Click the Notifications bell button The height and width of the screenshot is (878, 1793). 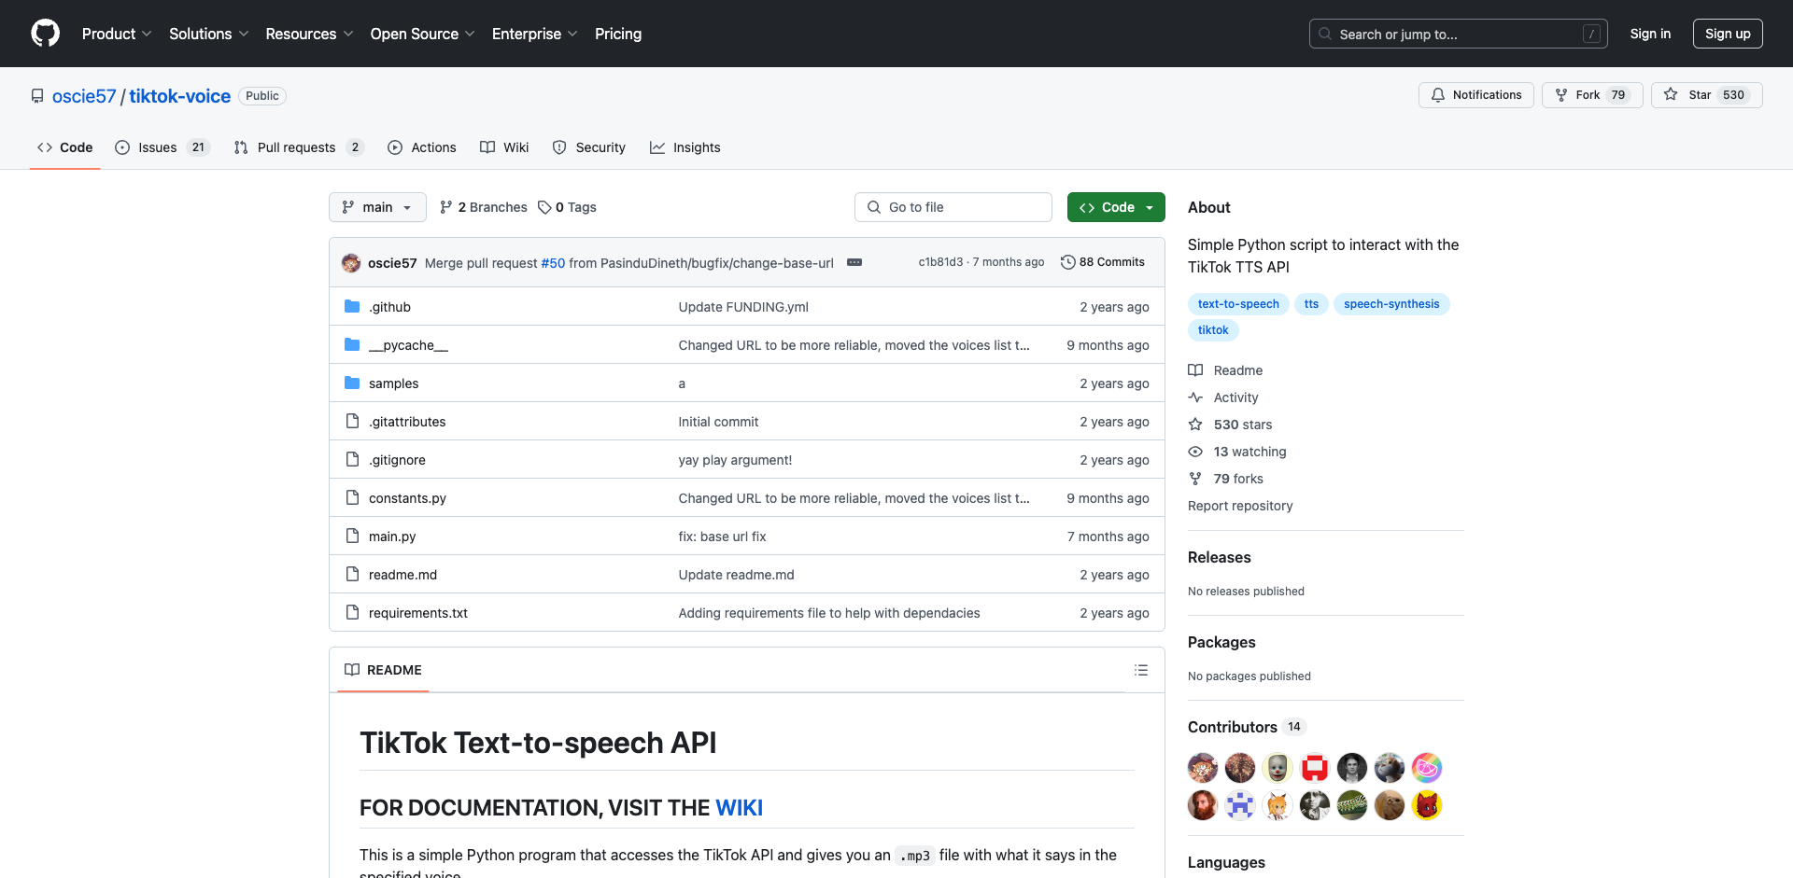click(x=1476, y=95)
